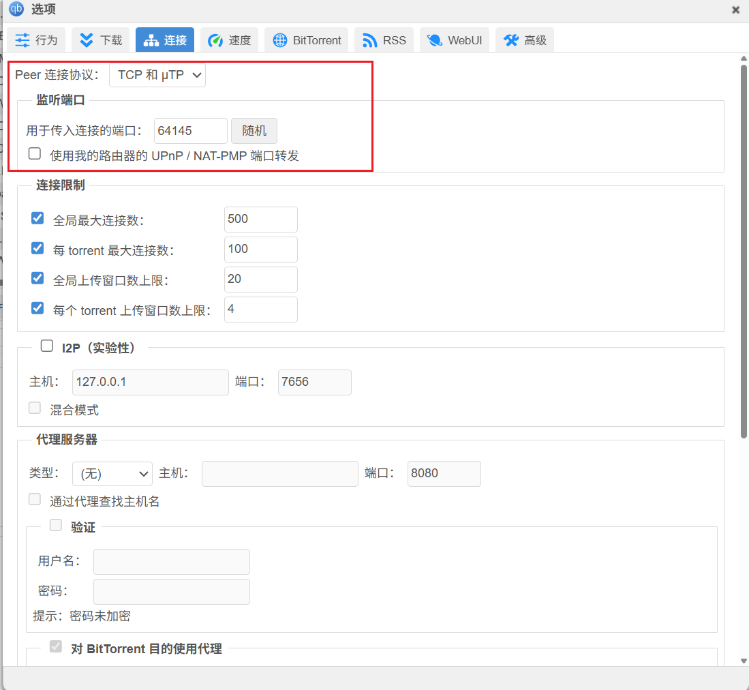Click the network icon on 连接 tab
Viewport: 749px width, 690px height.
(150, 40)
